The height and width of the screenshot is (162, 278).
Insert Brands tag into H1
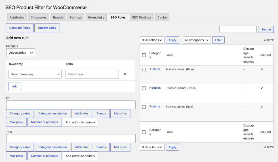point(101,113)
